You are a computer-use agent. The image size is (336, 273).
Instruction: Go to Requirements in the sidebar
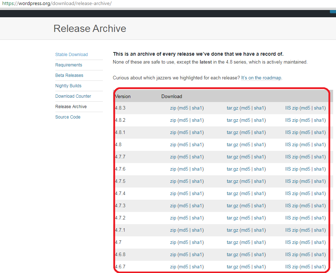[x=68, y=65]
